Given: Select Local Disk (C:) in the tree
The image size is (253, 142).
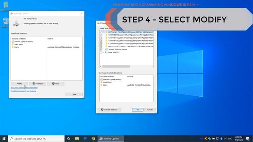Looking at the screenshot, I should coord(114,52).
